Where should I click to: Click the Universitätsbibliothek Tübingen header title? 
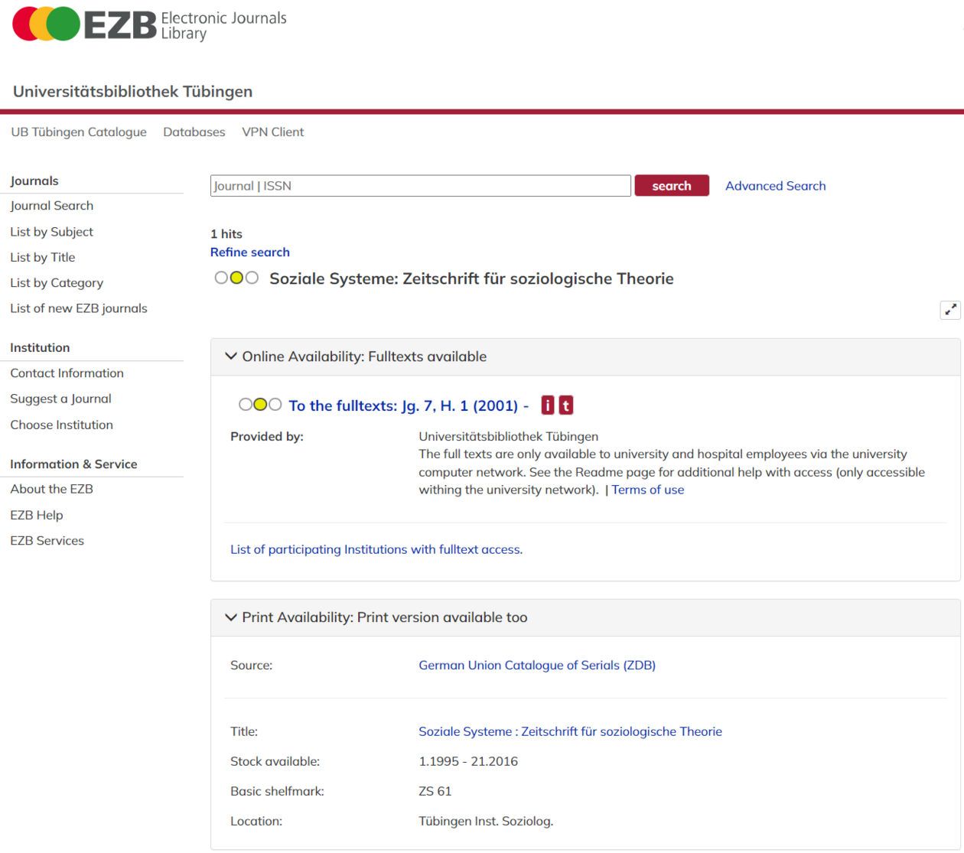[132, 91]
